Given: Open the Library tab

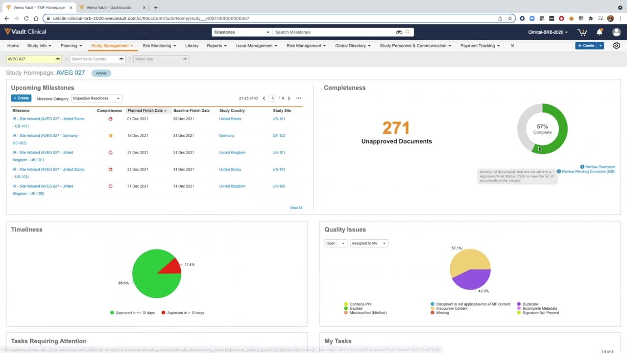Looking at the screenshot, I should point(192,46).
